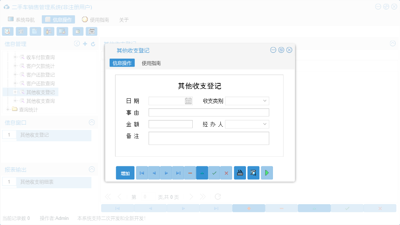
Task: Delete record with the minus icon
Action: click(190, 173)
